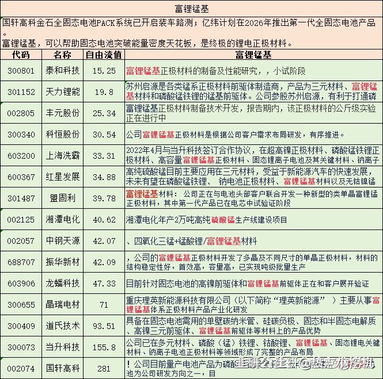The image size is (383, 379).
Task: Click the 晶瑞电材 row value 71
Action: click(x=104, y=304)
